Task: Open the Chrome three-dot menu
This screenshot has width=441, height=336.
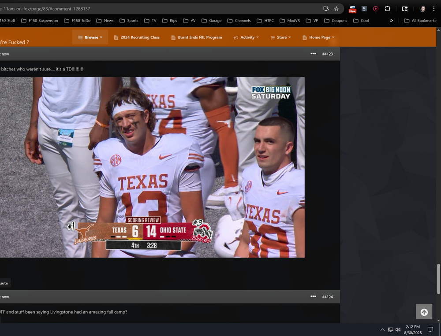Action: [x=434, y=8]
